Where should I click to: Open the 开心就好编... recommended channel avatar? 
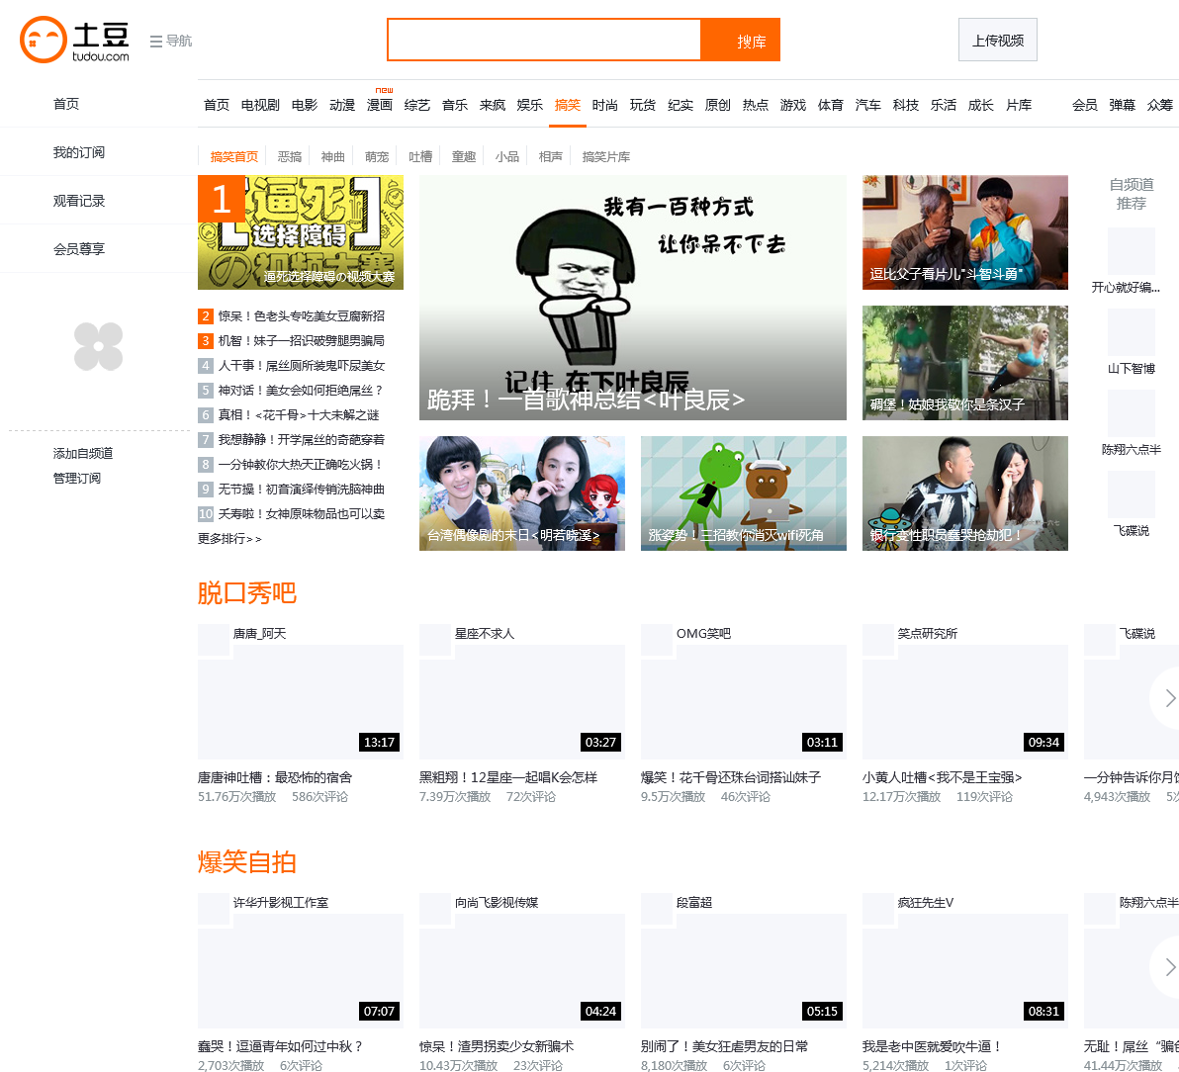click(x=1131, y=250)
